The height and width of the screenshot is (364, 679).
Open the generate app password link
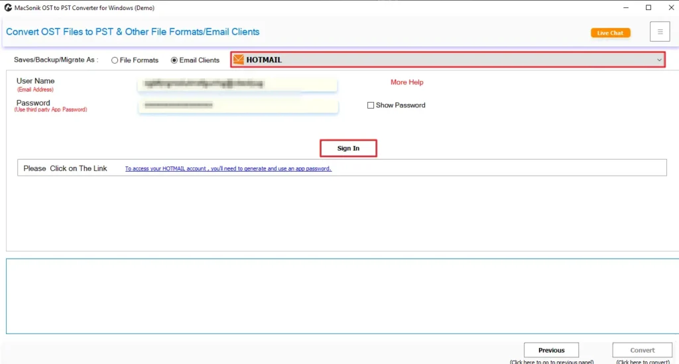tap(228, 169)
